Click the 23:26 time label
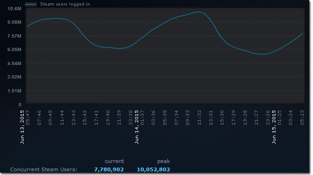 pos(268,117)
